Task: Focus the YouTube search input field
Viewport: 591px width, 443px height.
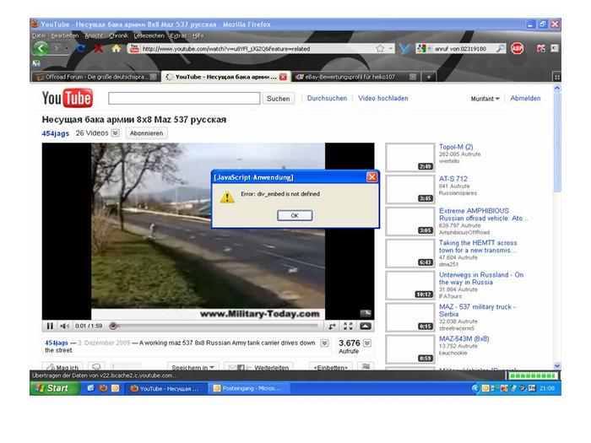Action: (x=184, y=99)
